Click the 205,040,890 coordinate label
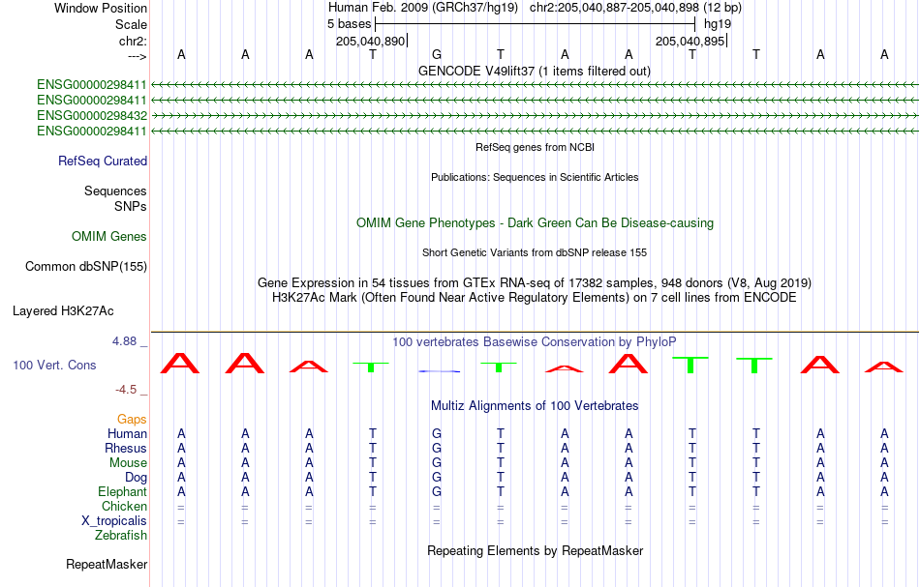Image resolution: width=920 pixels, height=587 pixels. click(370, 41)
